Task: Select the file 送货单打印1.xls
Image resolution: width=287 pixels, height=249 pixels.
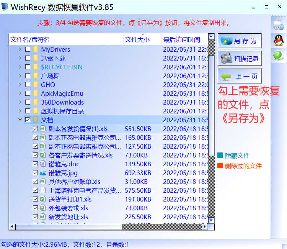Action: click(x=70, y=199)
